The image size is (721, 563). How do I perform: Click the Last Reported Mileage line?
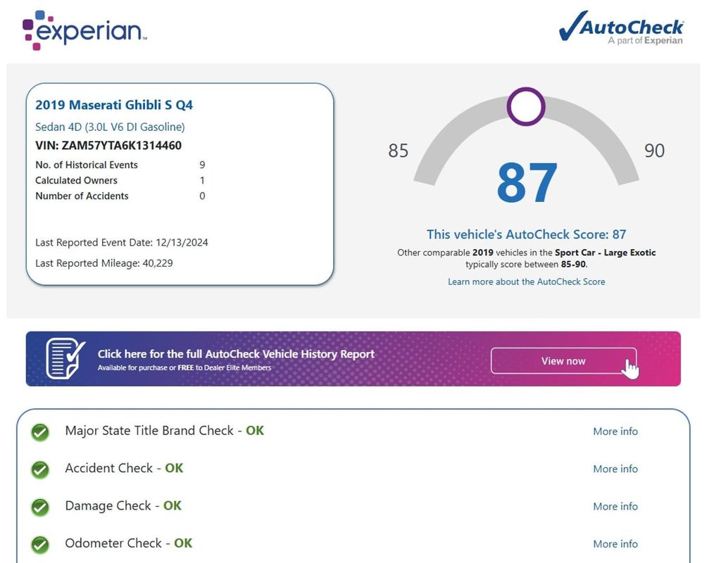pyautogui.click(x=104, y=263)
